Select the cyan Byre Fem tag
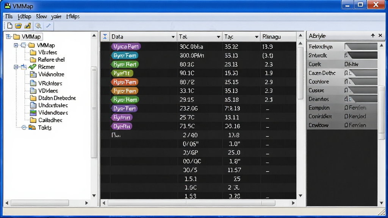This screenshot has height=218, width=388. click(125, 55)
